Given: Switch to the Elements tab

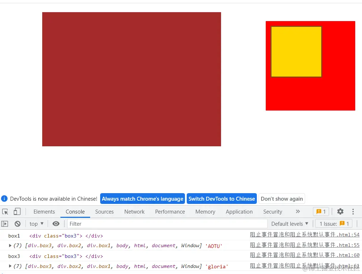Looking at the screenshot, I should click(44, 212).
